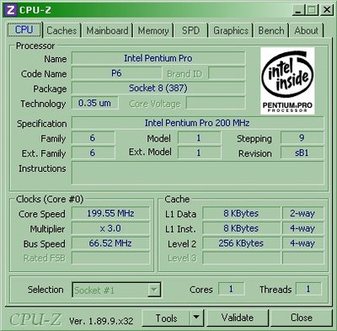
Task: Switch to the Mainboard tab
Action: coord(107,30)
